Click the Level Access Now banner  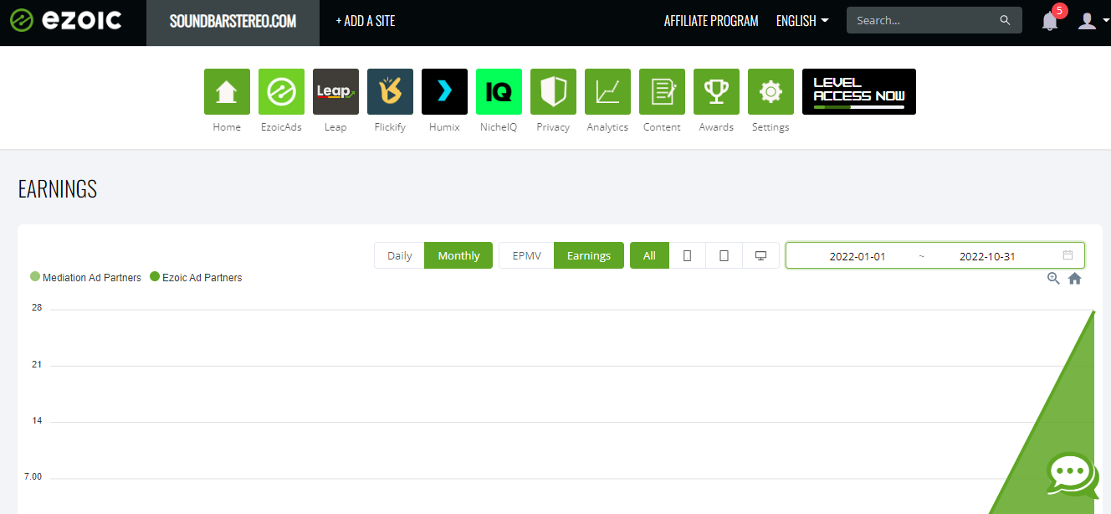point(859,91)
